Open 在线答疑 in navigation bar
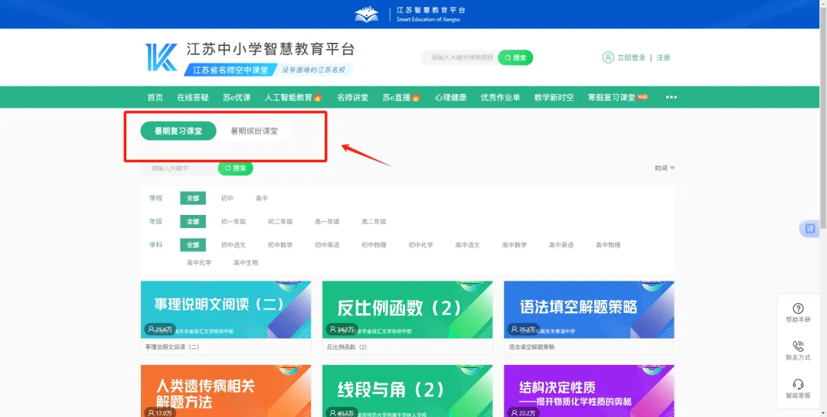The width and height of the screenshot is (827, 417). (193, 97)
